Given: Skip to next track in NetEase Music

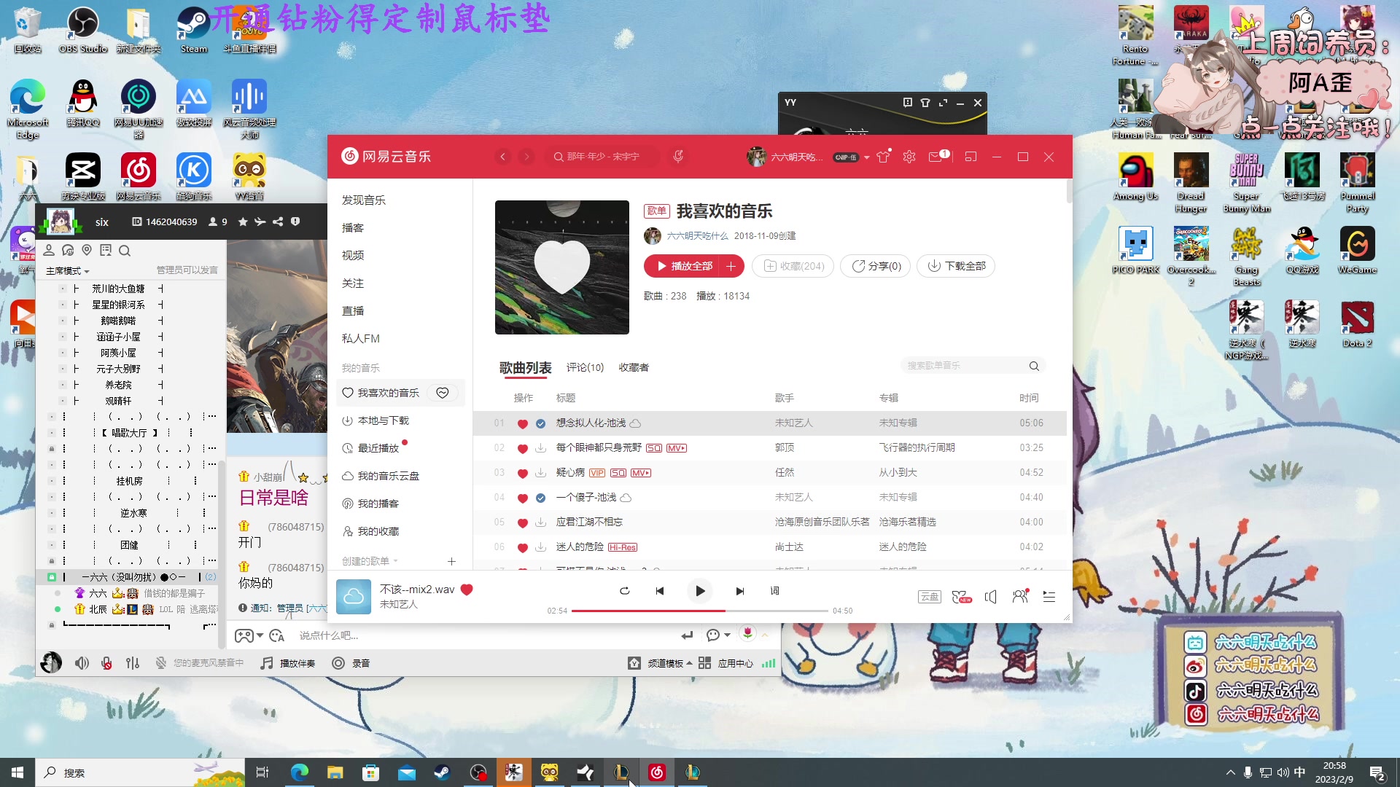Looking at the screenshot, I should tap(740, 591).
